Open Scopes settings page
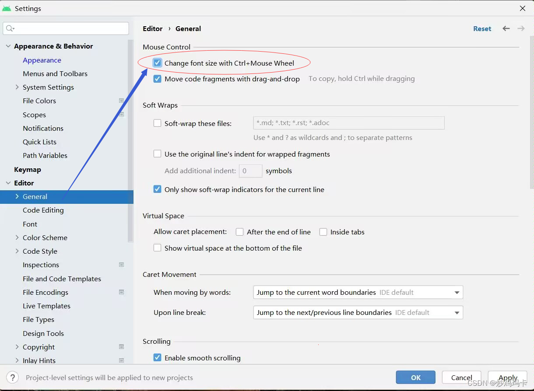The image size is (534, 391). pyautogui.click(x=34, y=115)
